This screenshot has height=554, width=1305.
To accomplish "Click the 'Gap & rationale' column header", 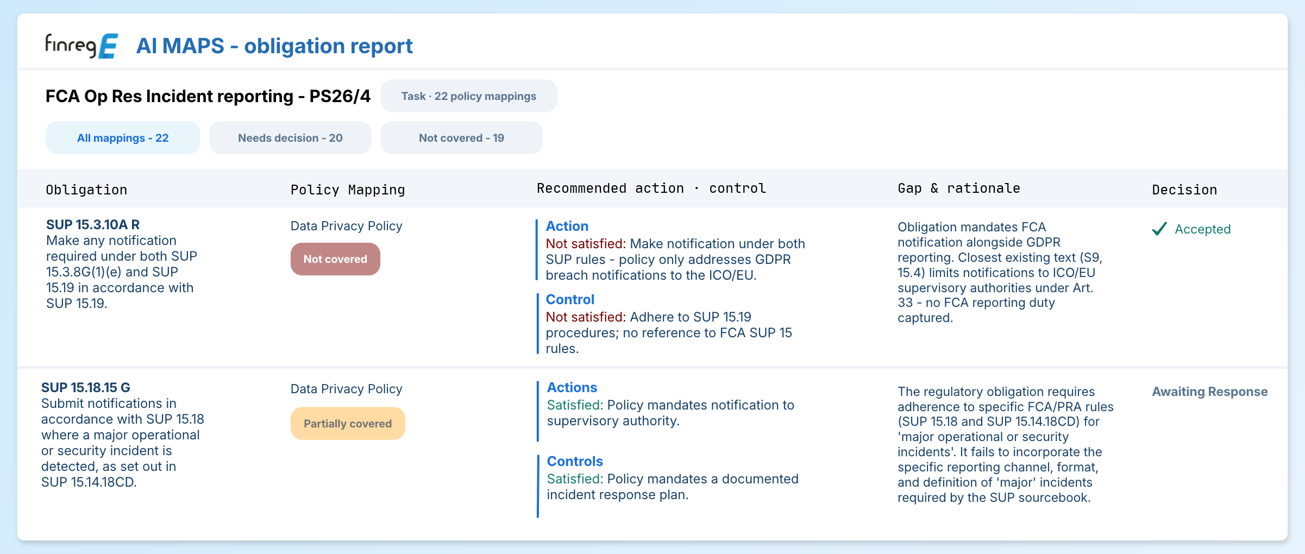I will pos(959,188).
